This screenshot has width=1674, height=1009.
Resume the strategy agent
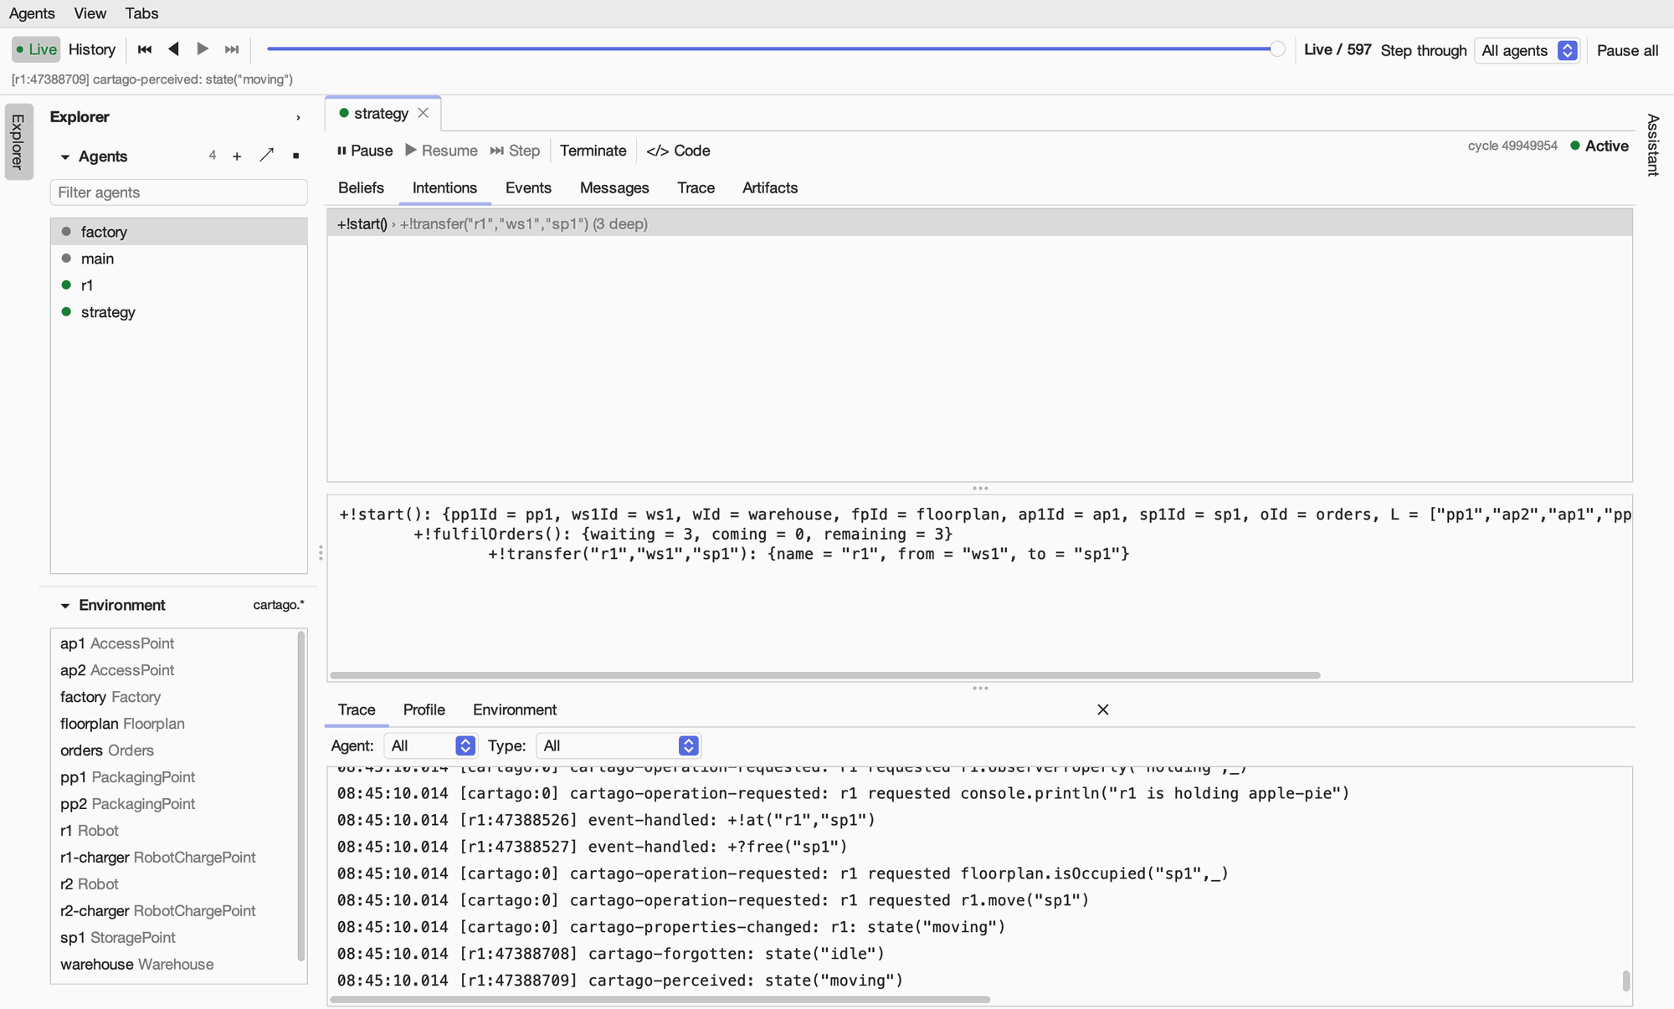click(441, 151)
